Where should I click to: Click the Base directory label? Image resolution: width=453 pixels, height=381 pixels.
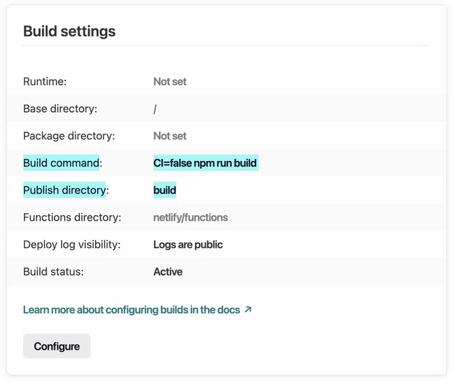click(x=60, y=109)
